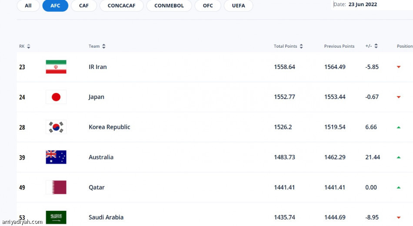The height and width of the screenshot is (226, 413).
Task: Switch to the UEFA confederation tab
Action: (x=239, y=6)
